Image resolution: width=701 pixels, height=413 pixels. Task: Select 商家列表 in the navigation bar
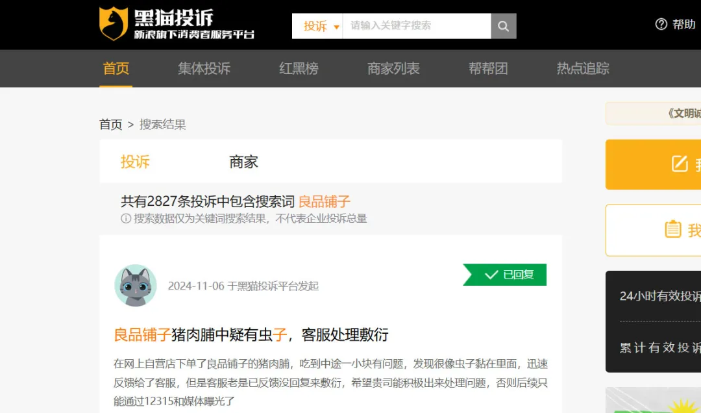coord(393,68)
